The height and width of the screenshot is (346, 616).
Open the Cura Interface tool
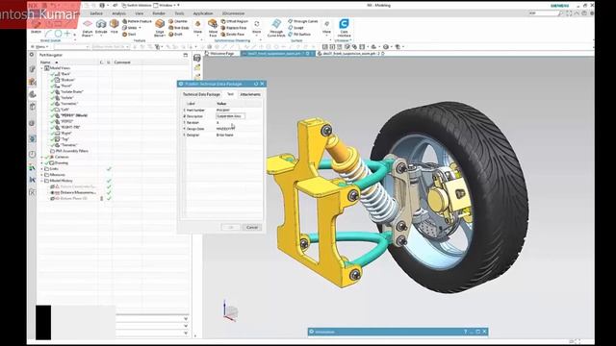(x=344, y=27)
